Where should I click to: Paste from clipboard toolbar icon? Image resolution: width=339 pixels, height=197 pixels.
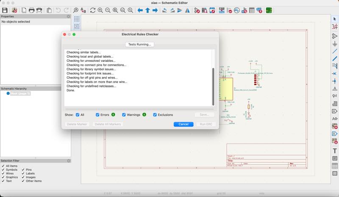tap(49, 10)
